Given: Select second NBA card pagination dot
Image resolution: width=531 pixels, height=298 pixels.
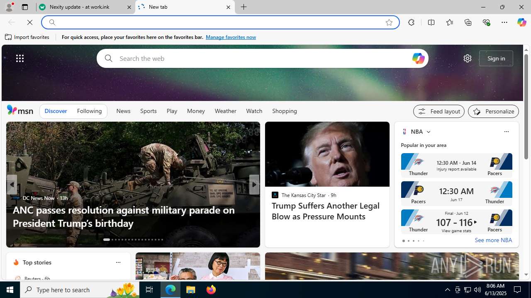Looking at the screenshot, I should point(408,241).
